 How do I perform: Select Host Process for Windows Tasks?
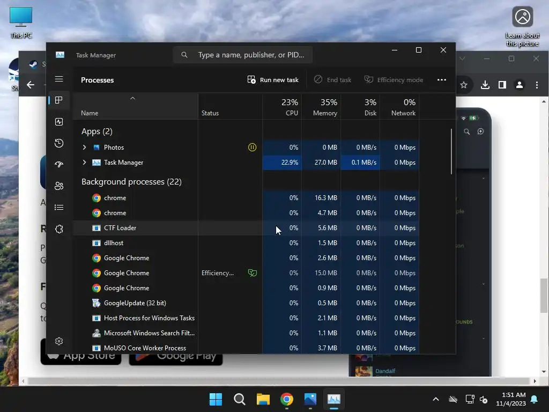point(246,318)
